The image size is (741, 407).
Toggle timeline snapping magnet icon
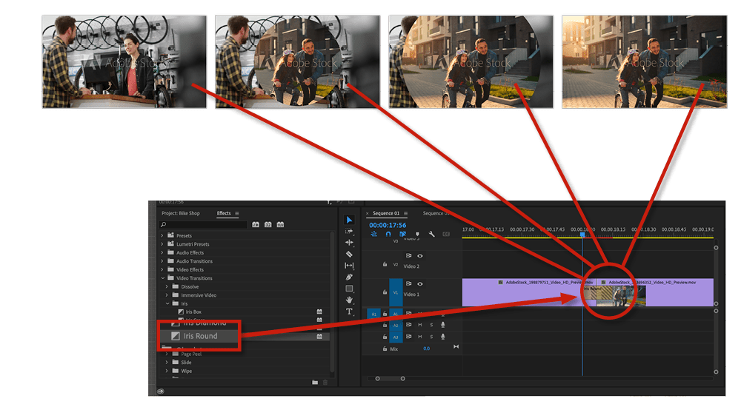pos(388,234)
